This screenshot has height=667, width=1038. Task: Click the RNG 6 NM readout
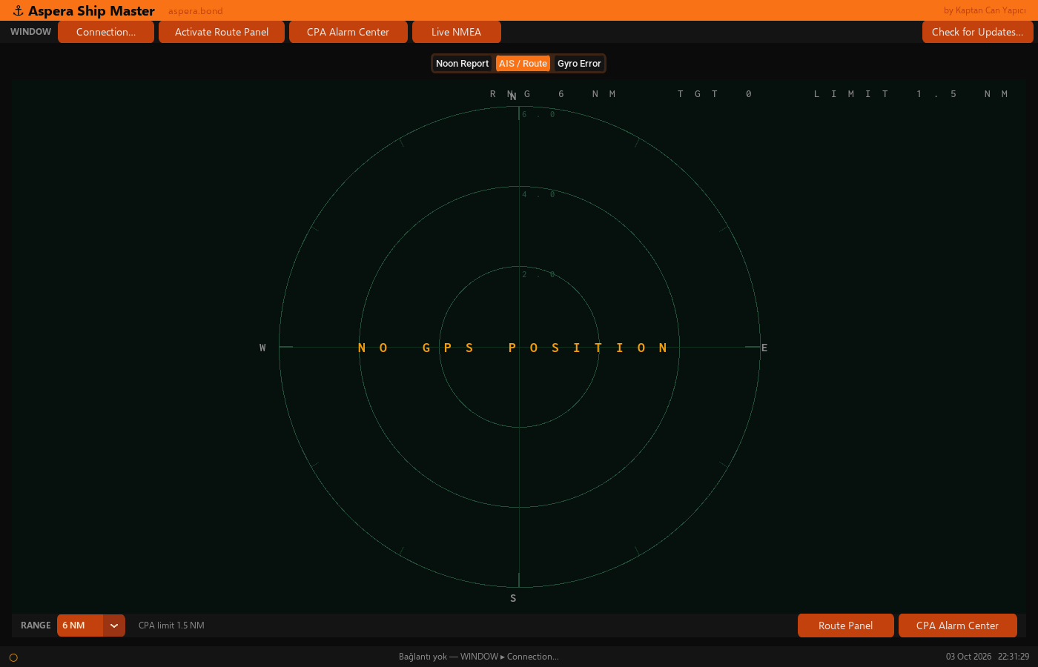point(553,94)
